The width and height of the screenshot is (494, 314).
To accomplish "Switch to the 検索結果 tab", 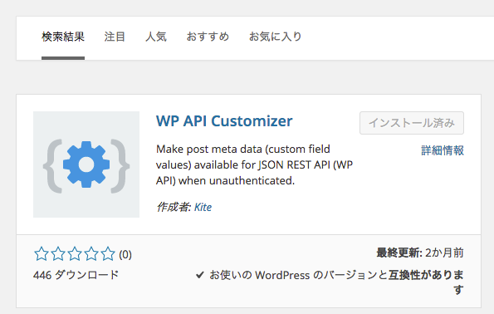I will 63,37.
